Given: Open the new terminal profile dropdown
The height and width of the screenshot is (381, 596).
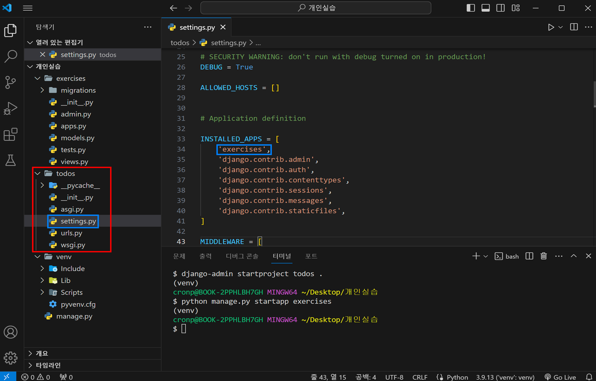Looking at the screenshot, I should click(x=485, y=256).
